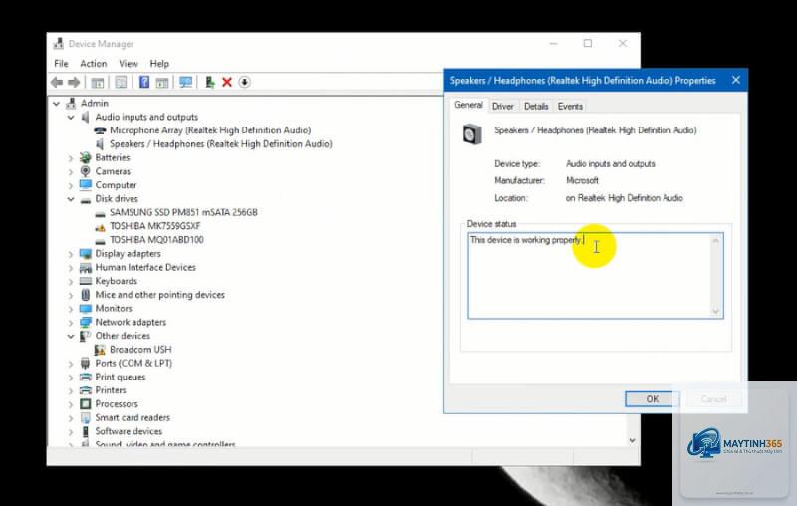This screenshot has height=506, width=797.
Task: Click the TOSHIBA MK7559GSXF warning drive icon
Action: coord(101,226)
